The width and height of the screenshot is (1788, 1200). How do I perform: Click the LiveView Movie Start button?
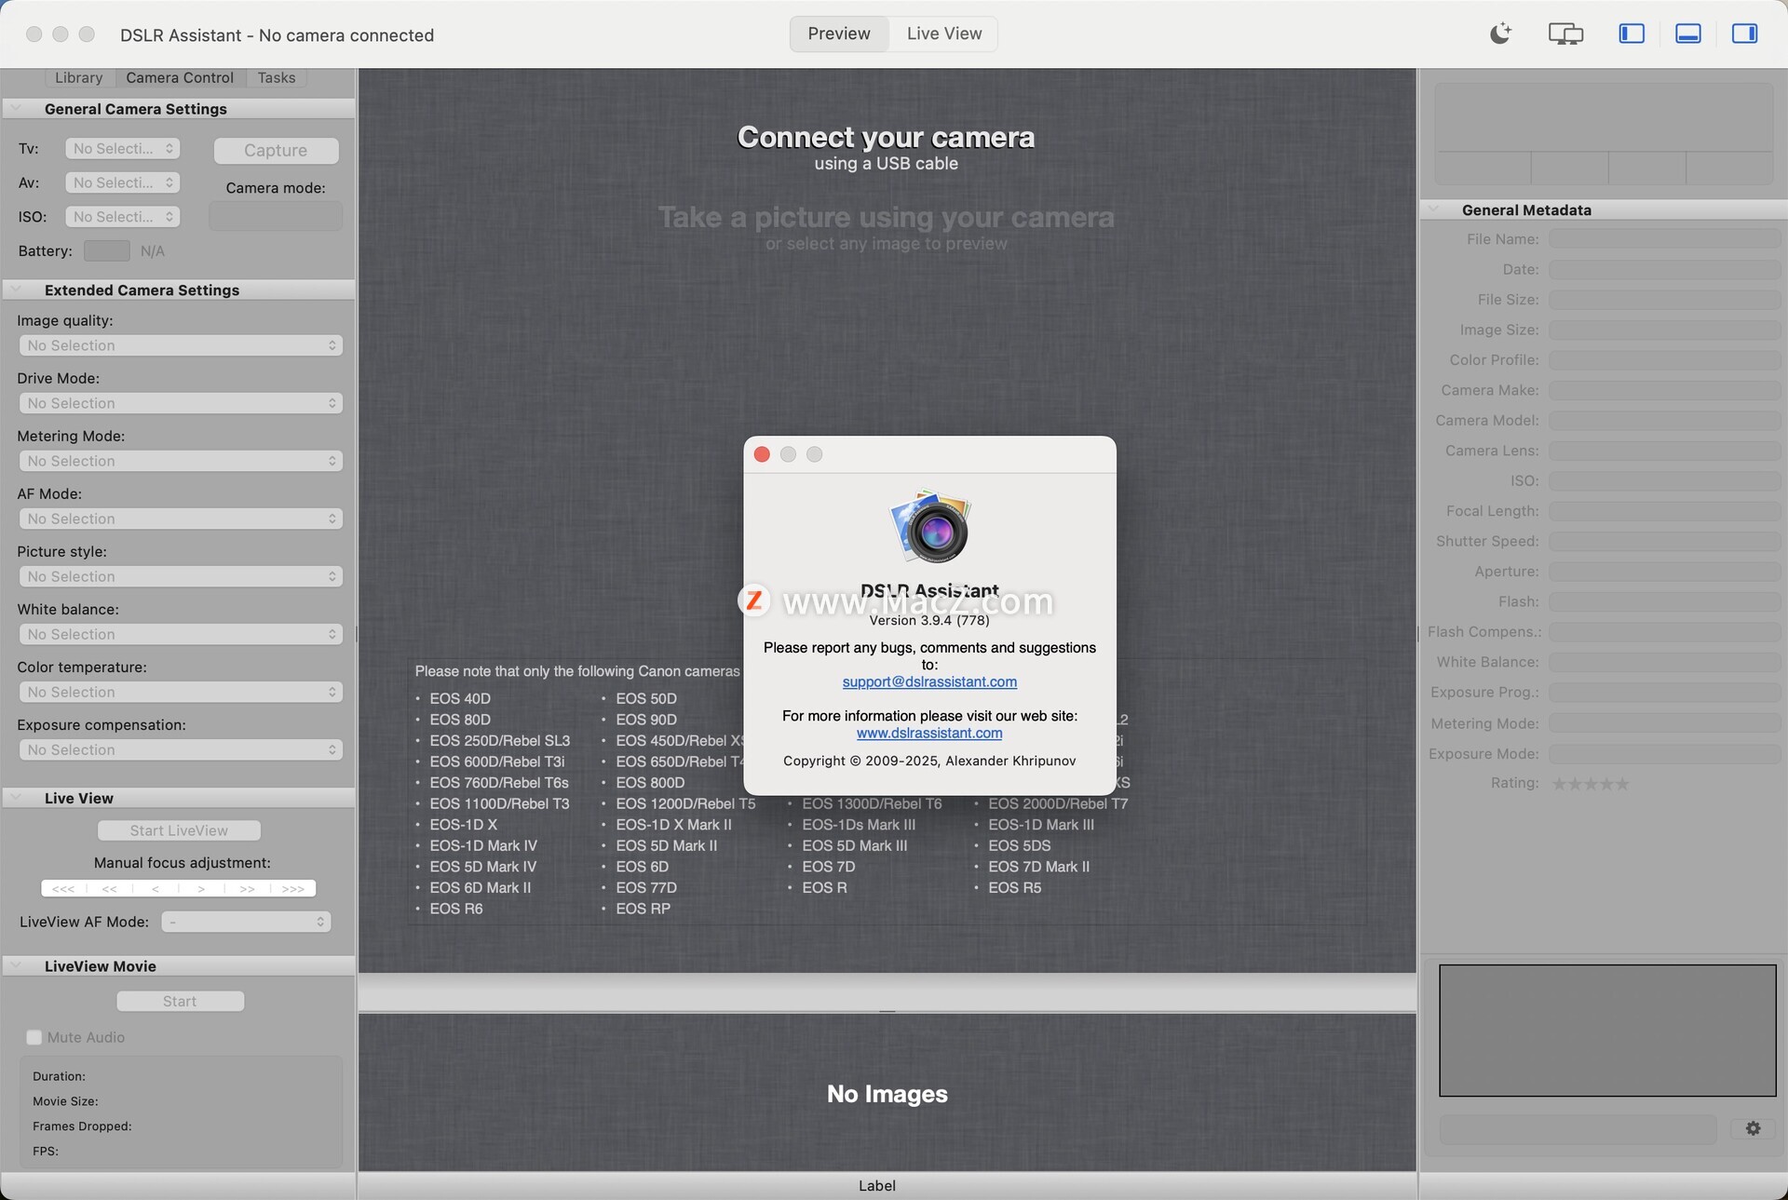[180, 1001]
